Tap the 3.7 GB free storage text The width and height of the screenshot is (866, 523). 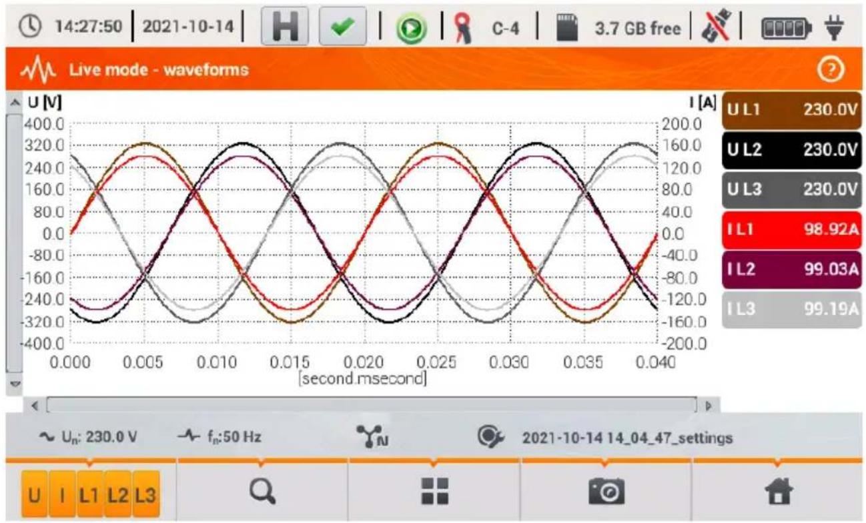click(x=638, y=29)
